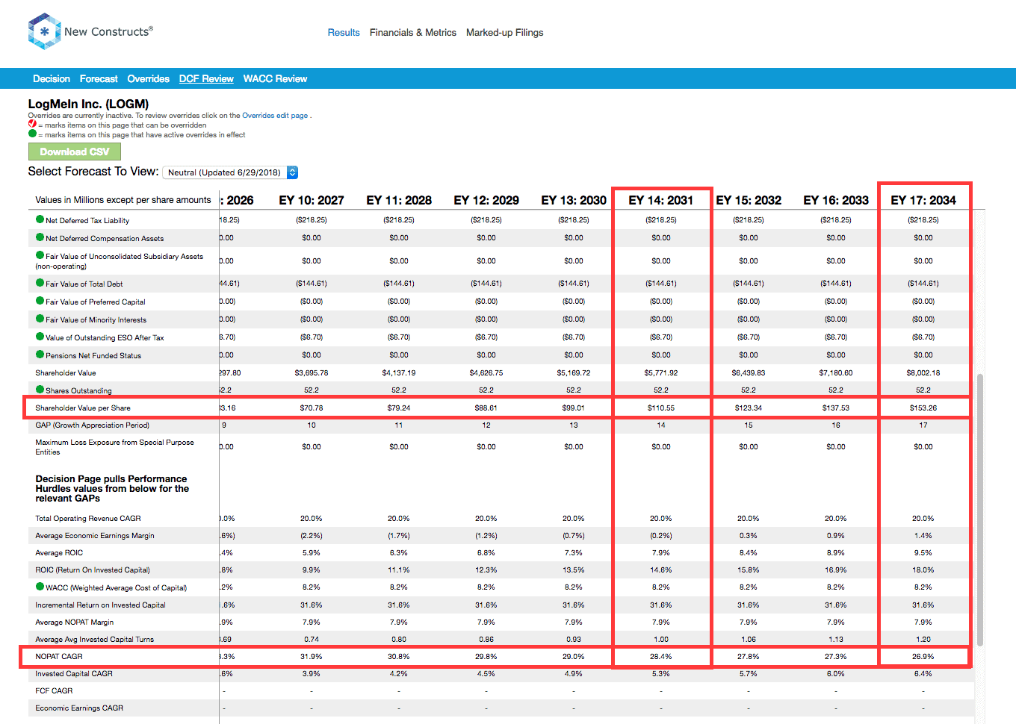
Task: Go to Decision in the blue bar
Action: click(x=52, y=78)
